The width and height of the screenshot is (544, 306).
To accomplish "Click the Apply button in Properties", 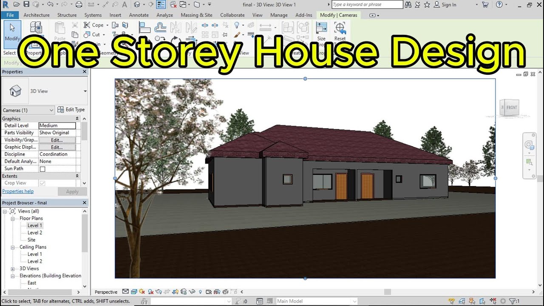I will point(72,192).
